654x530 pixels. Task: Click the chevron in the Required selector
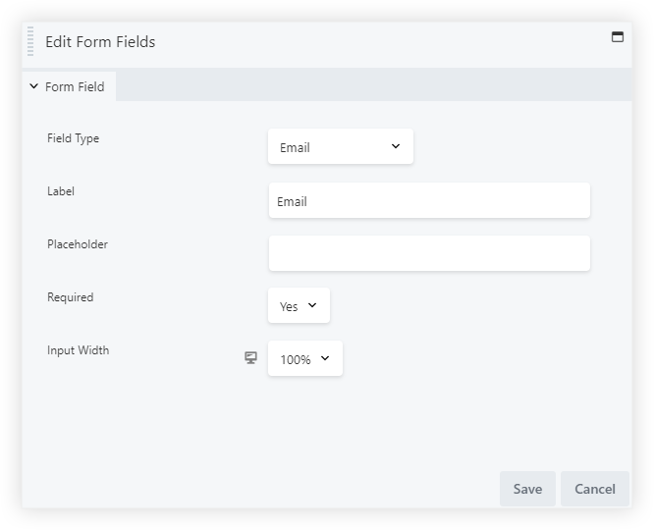click(x=312, y=305)
